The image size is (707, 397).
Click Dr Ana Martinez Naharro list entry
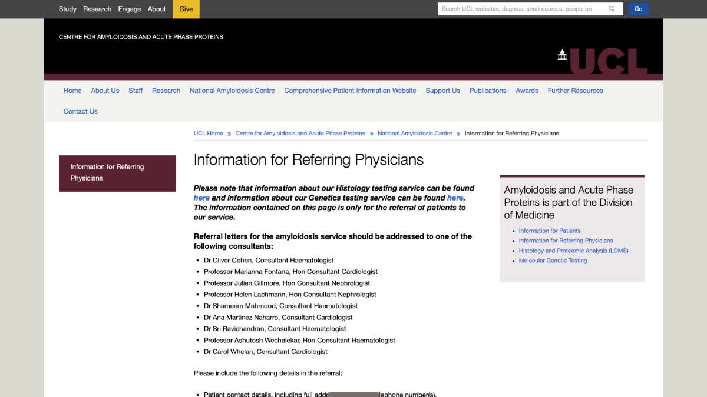(x=278, y=318)
